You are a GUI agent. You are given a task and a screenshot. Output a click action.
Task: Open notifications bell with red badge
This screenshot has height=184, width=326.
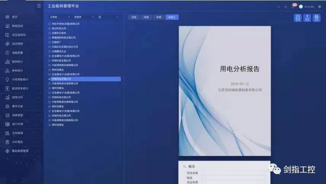[x=293, y=6]
